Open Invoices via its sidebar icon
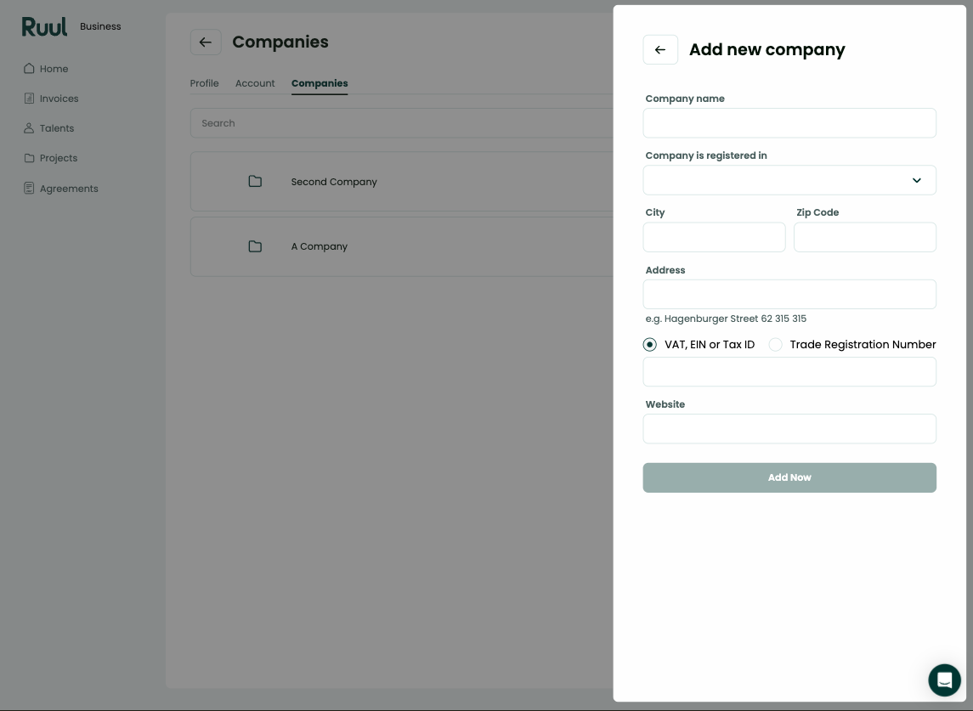Viewport: 973px width, 711px height. [29, 98]
